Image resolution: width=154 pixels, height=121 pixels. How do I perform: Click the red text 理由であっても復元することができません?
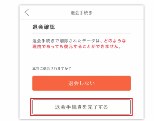(75, 47)
